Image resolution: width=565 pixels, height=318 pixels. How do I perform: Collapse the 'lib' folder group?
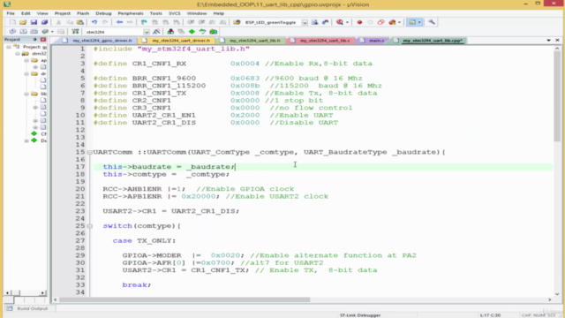point(26,94)
